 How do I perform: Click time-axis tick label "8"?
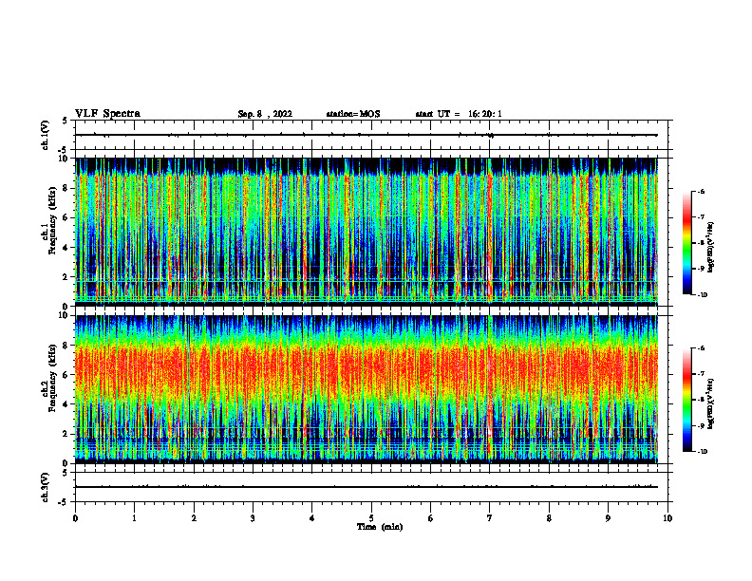[549, 518]
